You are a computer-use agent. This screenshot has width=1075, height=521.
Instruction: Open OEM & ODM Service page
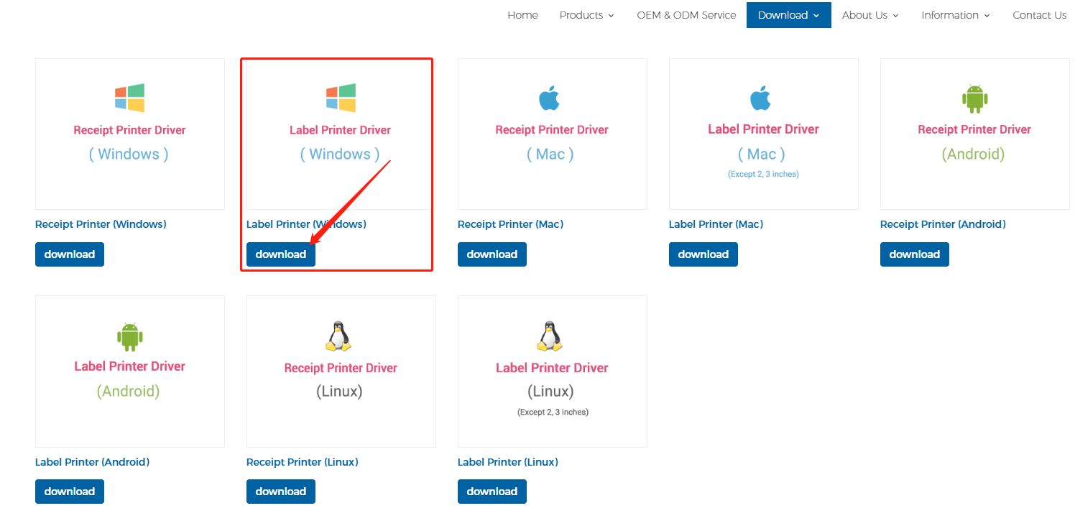coord(686,15)
